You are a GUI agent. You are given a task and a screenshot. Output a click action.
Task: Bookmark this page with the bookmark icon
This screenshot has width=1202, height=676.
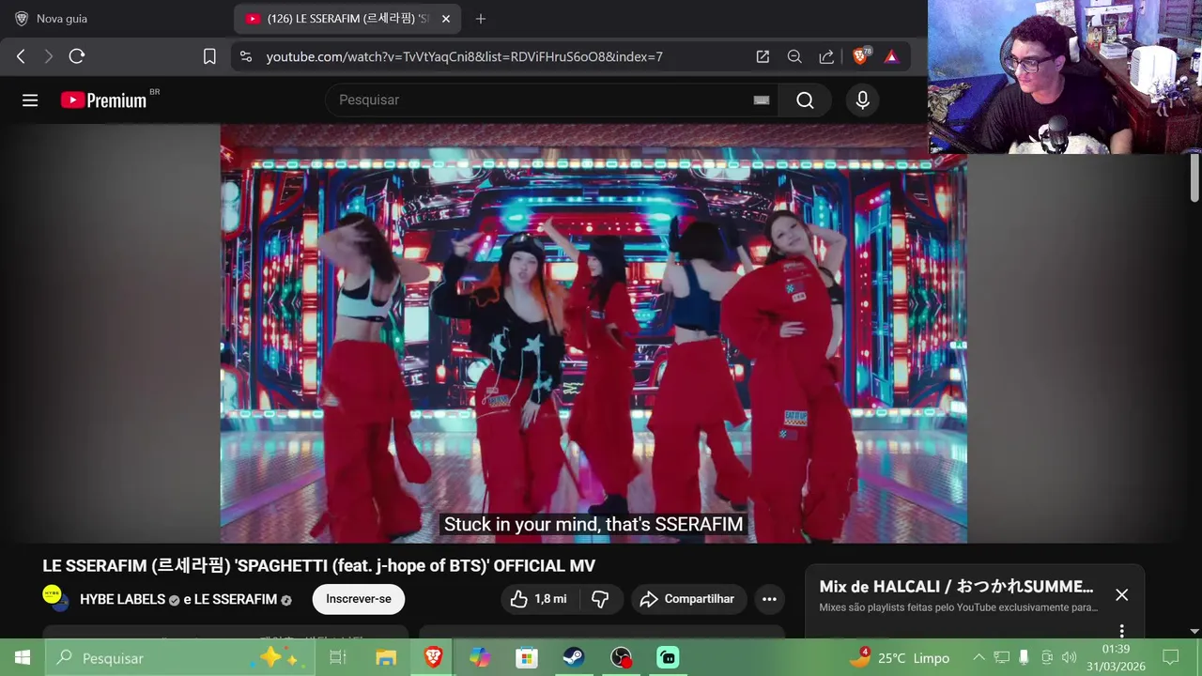(209, 56)
